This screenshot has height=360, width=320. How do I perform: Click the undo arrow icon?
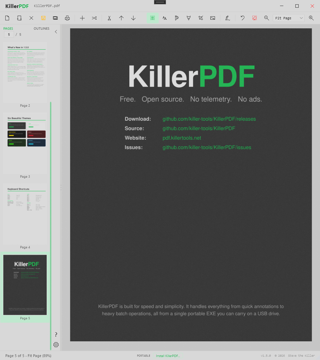pos(242,18)
